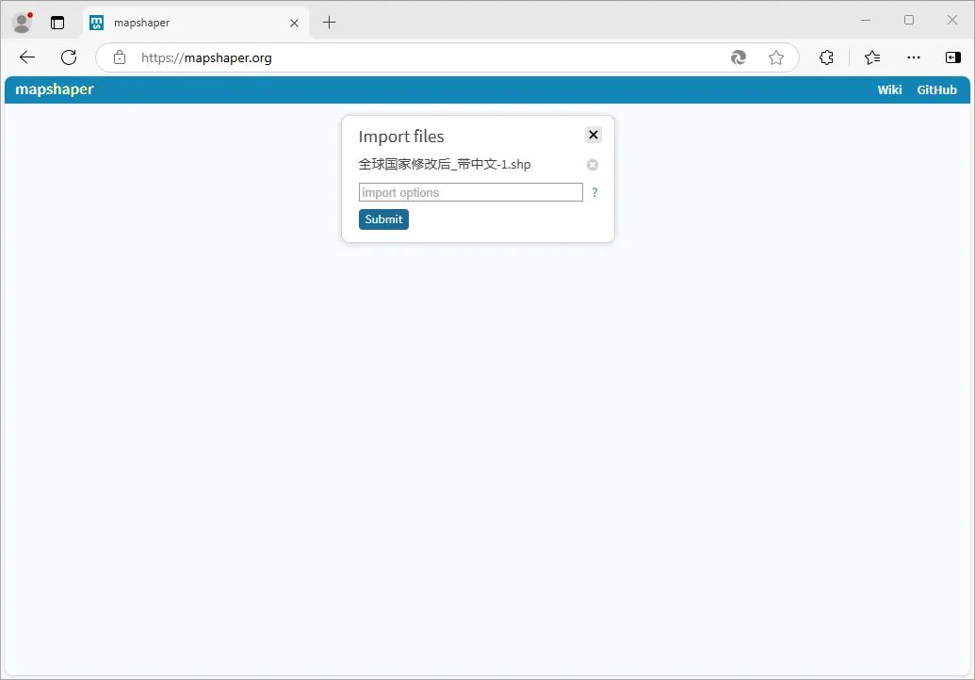This screenshot has width=975, height=680.
Task: Click the import options text field
Action: (471, 192)
